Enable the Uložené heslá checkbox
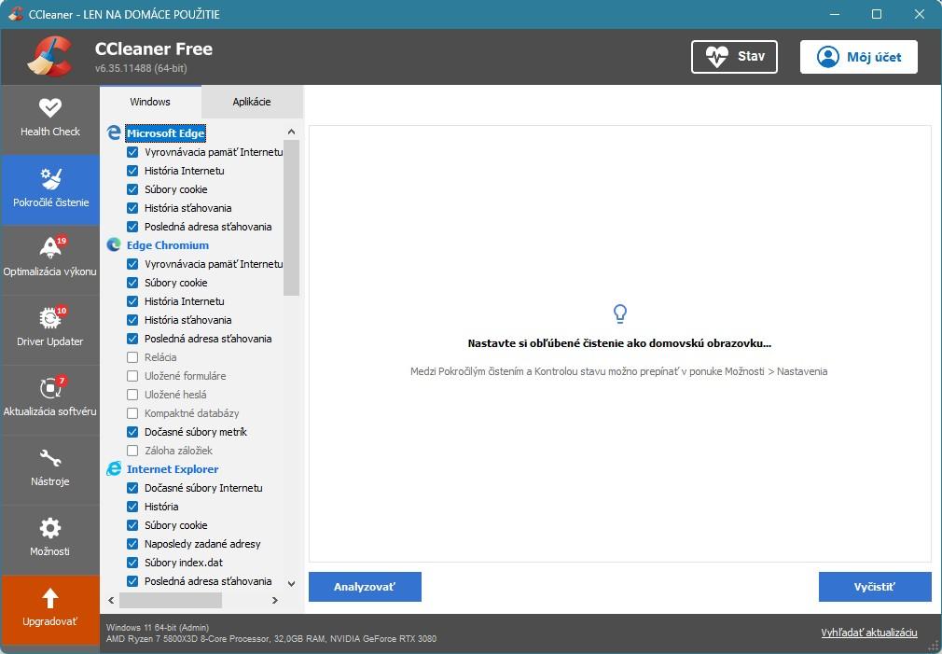The width and height of the screenshot is (942, 654). coord(132,395)
